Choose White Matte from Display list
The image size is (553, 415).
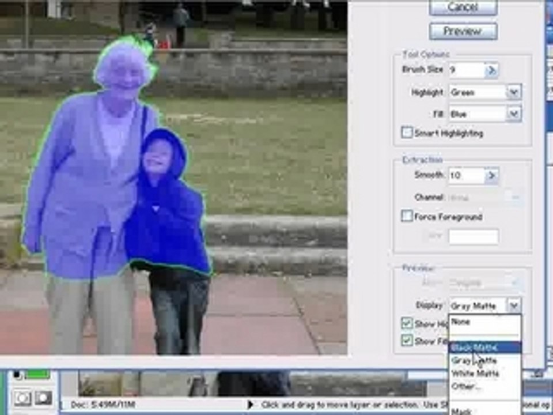(x=484, y=373)
